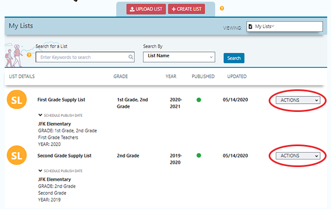Click 2020-2021 year value
The height and width of the screenshot is (209, 331).
pyautogui.click(x=176, y=103)
